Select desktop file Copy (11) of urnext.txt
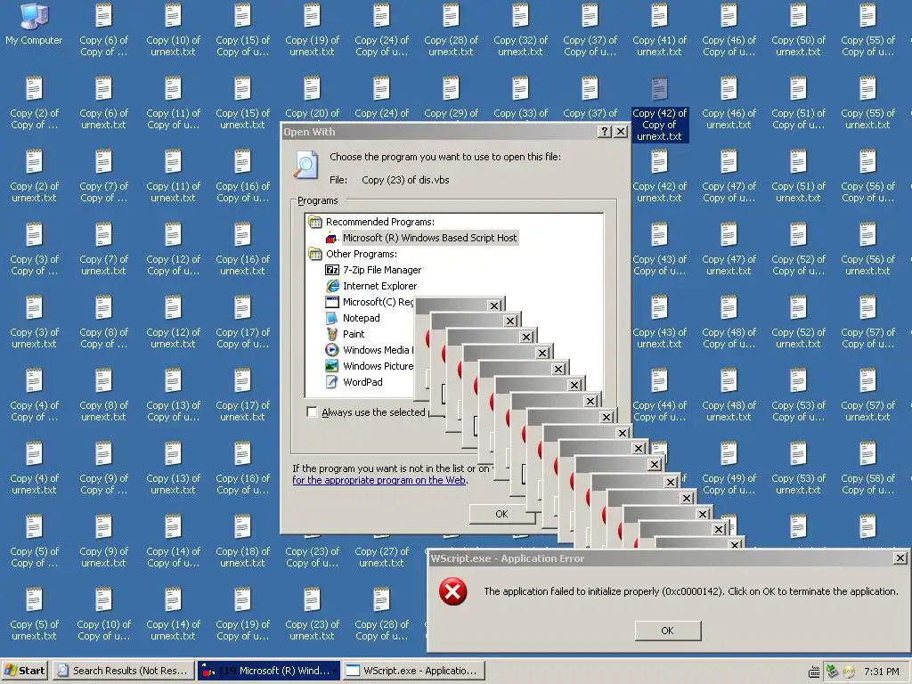Image resolution: width=912 pixels, height=684 pixels. pos(173,176)
